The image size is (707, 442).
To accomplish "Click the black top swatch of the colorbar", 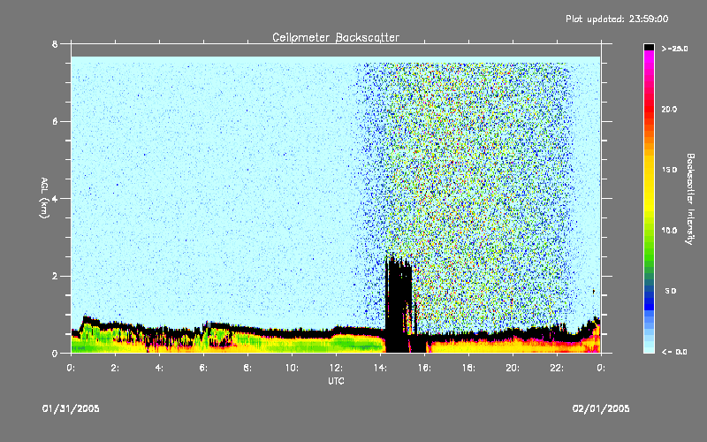I will pyautogui.click(x=649, y=47).
